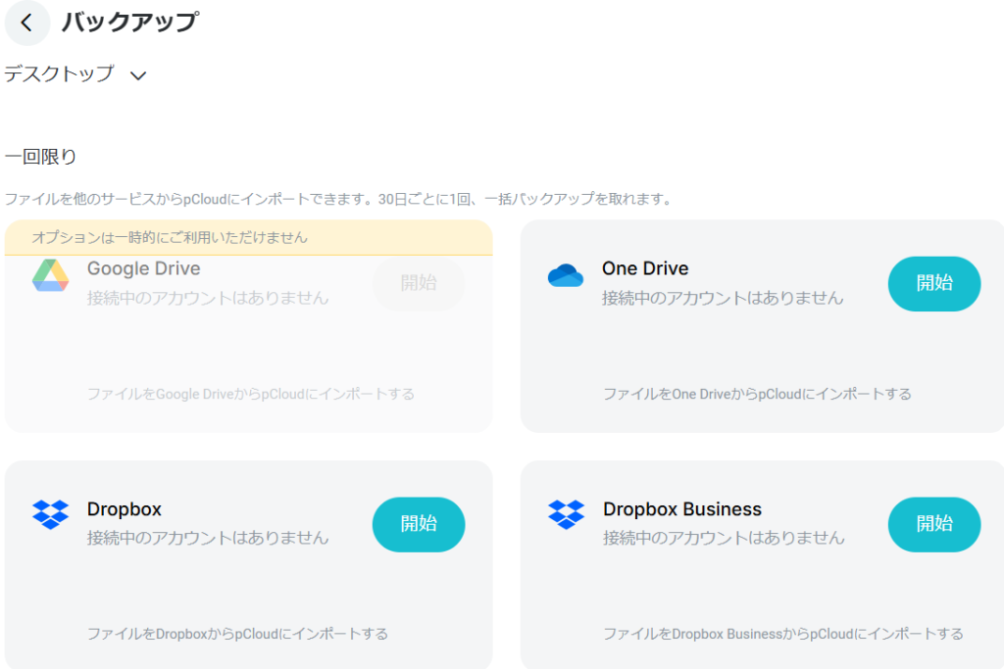This screenshot has height=669, width=1004.
Task: Start Dropbox Business import with 開始
Action: click(x=934, y=524)
